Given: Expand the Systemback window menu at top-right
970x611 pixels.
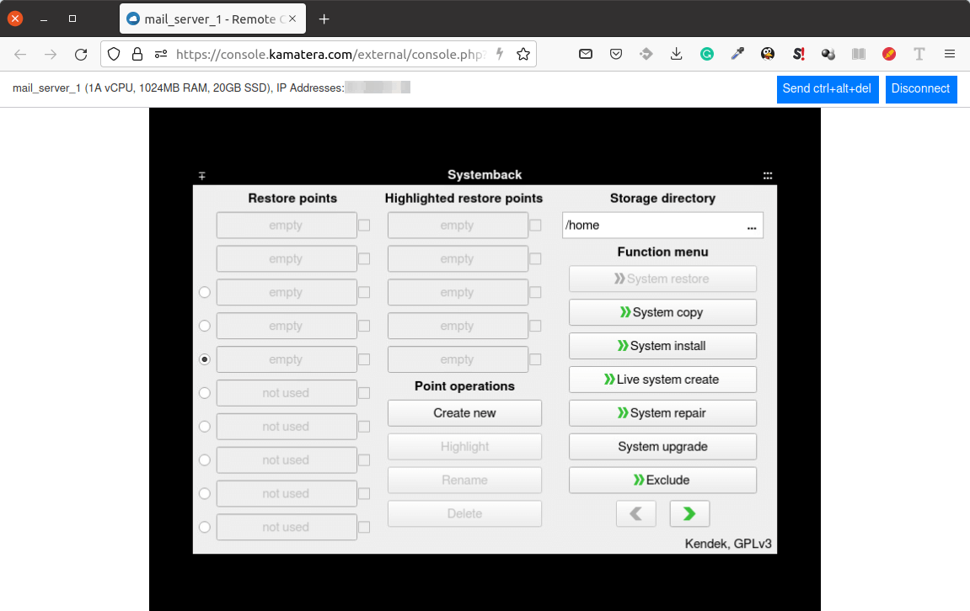Looking at the screenshot, I should pos(767,176).
